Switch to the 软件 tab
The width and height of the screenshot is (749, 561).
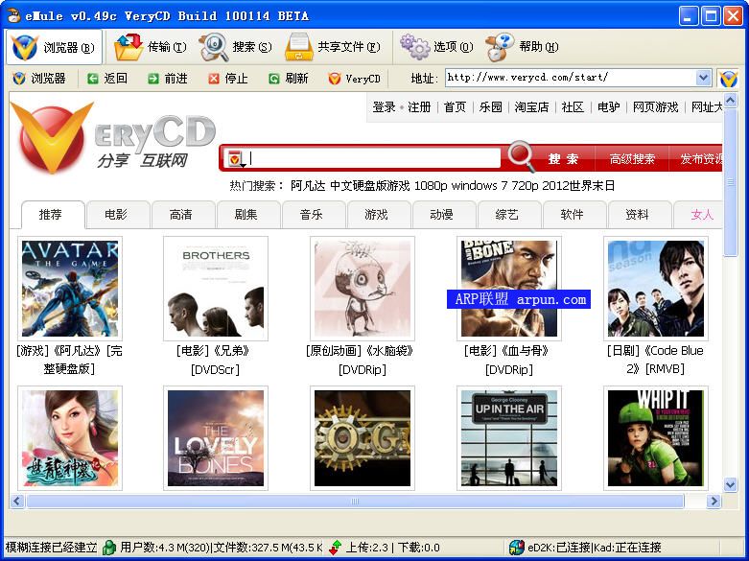[573, 215]
